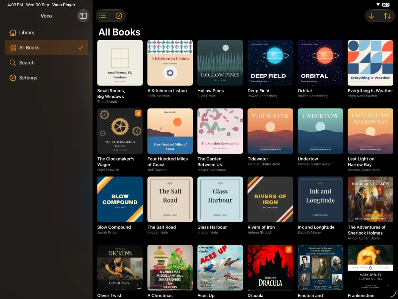The height and width of the screenshot is (299, 398).
Task: Click The Clockmaker's Wager title text
Action: pos(116,162)
